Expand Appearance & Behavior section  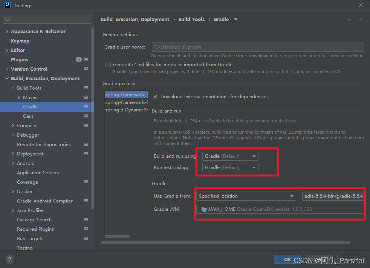click(7, 31)
